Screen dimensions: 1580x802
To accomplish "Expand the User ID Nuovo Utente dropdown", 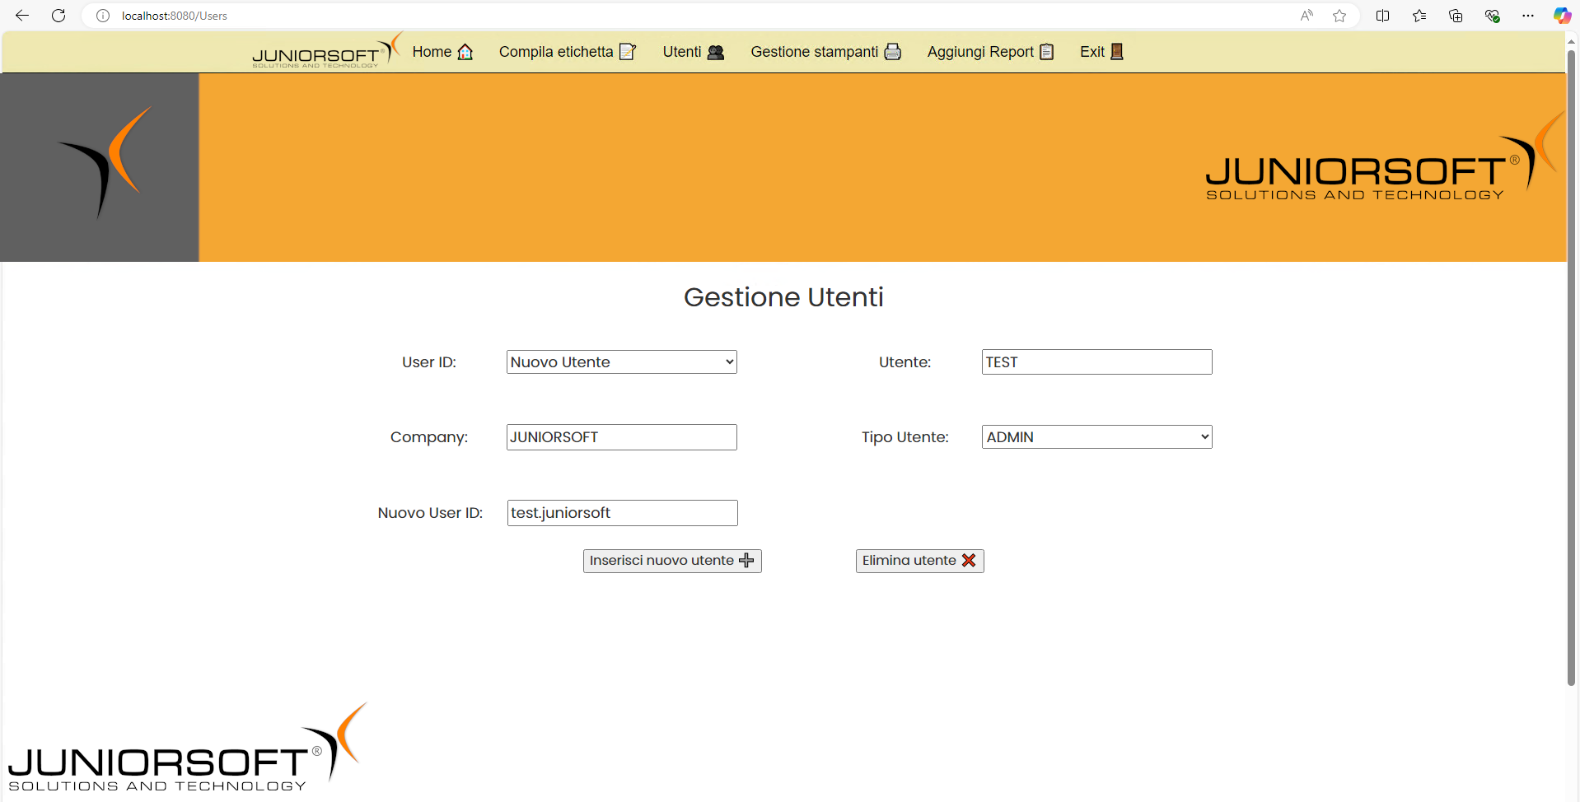I will click(x=622, y=362).
